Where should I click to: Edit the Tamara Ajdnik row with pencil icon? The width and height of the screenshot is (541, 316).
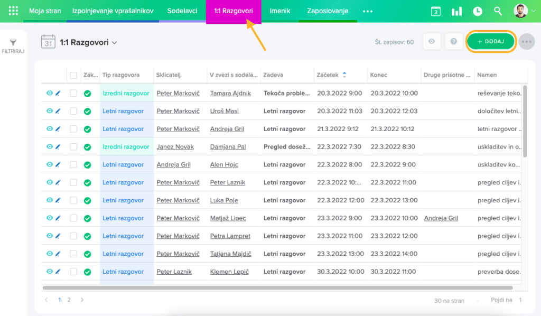click(58, 94)
